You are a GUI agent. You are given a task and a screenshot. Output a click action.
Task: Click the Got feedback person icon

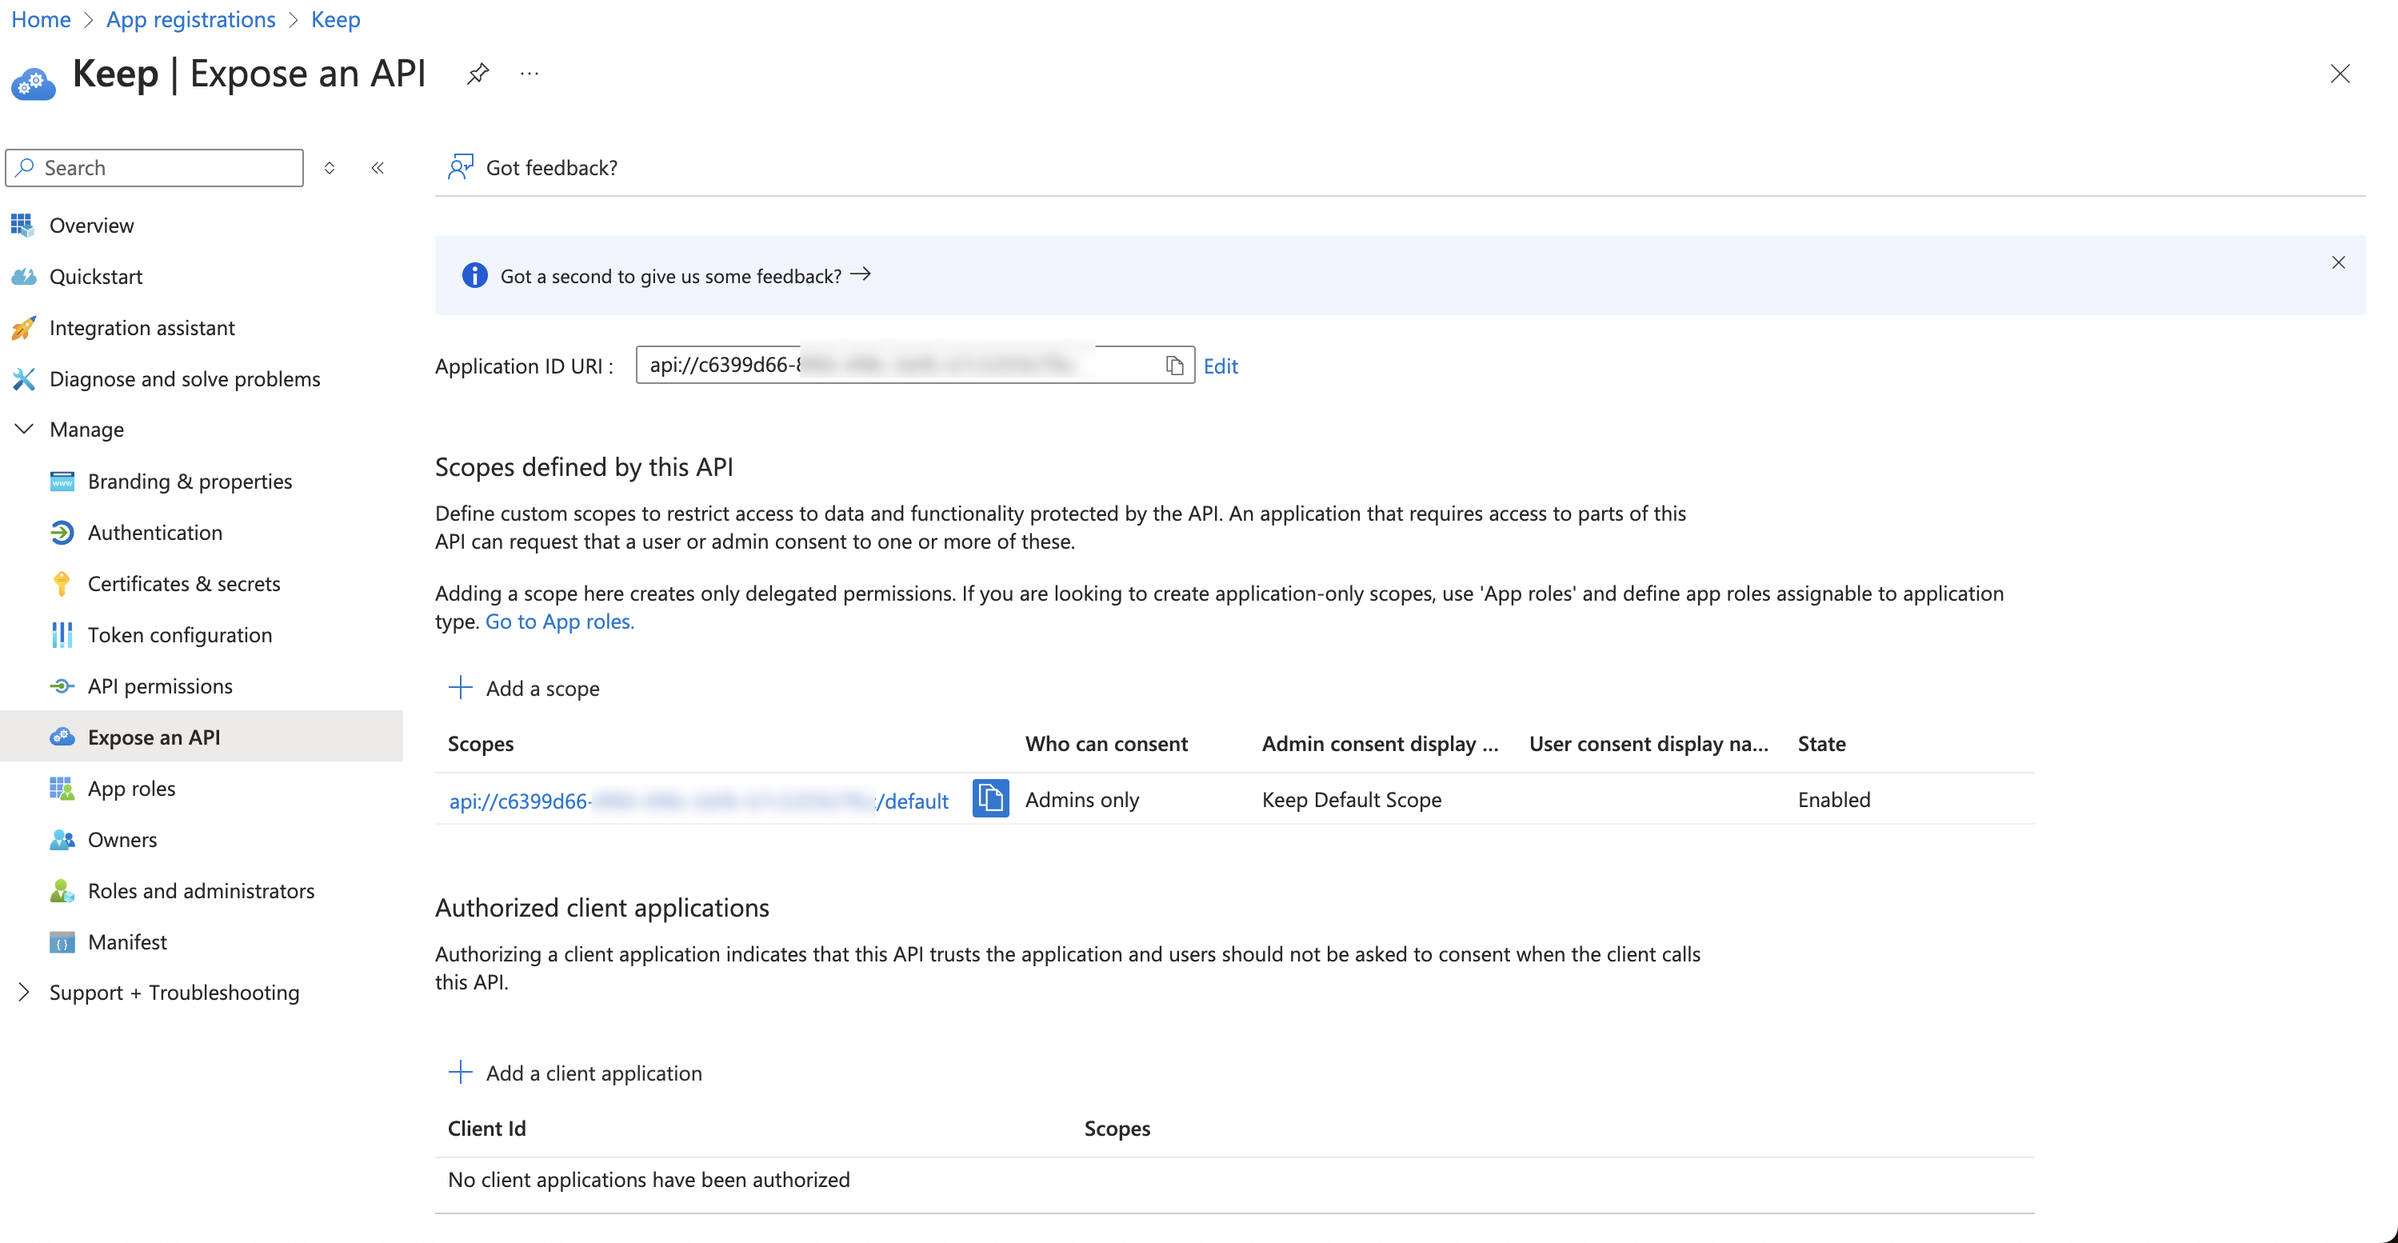click(461, 166)
